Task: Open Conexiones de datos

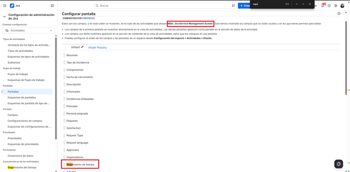Action: coord(20,156)
